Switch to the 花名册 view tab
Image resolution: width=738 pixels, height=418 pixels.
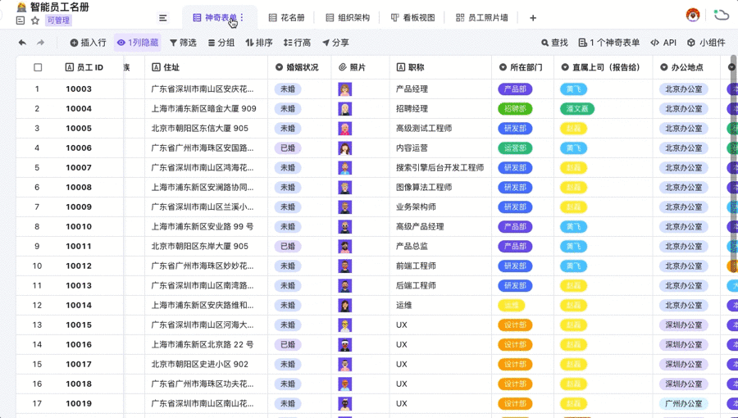coord(287,18)
